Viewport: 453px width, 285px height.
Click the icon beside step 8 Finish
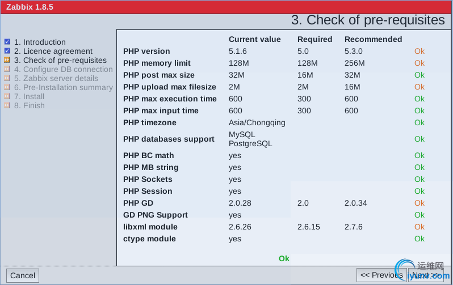click(7, 105)
